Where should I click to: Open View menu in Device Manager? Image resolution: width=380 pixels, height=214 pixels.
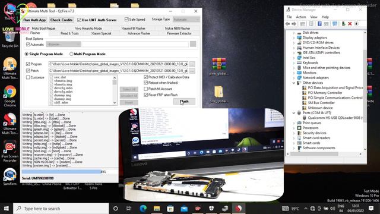pyautogui.click(x=313, y=17)
